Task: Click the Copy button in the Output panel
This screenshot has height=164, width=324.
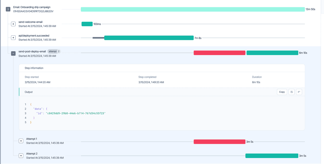Action: [x=282, y=92]
